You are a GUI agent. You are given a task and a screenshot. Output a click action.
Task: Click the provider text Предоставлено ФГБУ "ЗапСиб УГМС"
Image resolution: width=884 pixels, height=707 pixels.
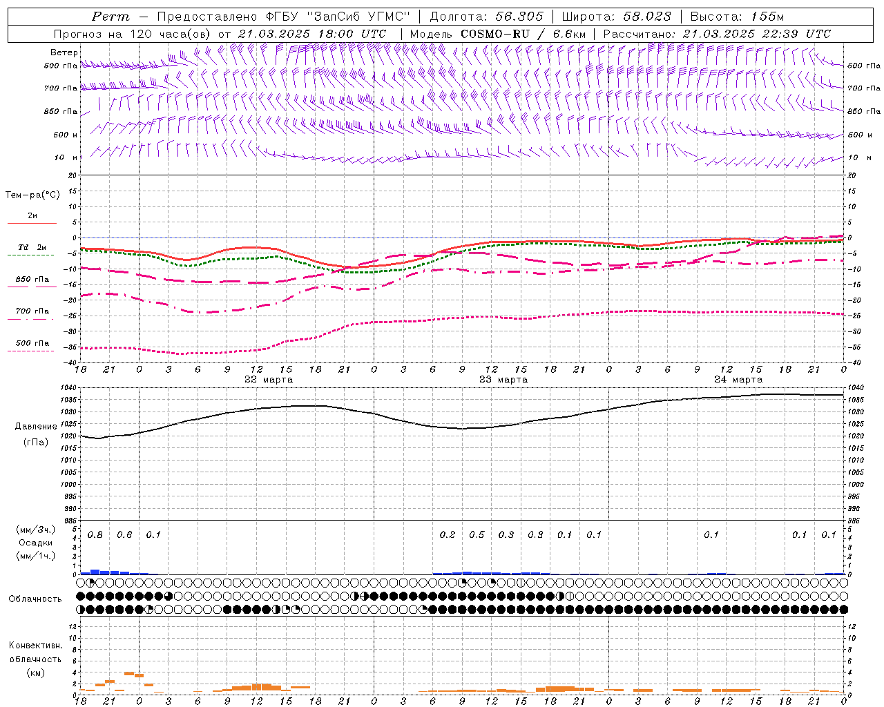[x=283, y=17]
